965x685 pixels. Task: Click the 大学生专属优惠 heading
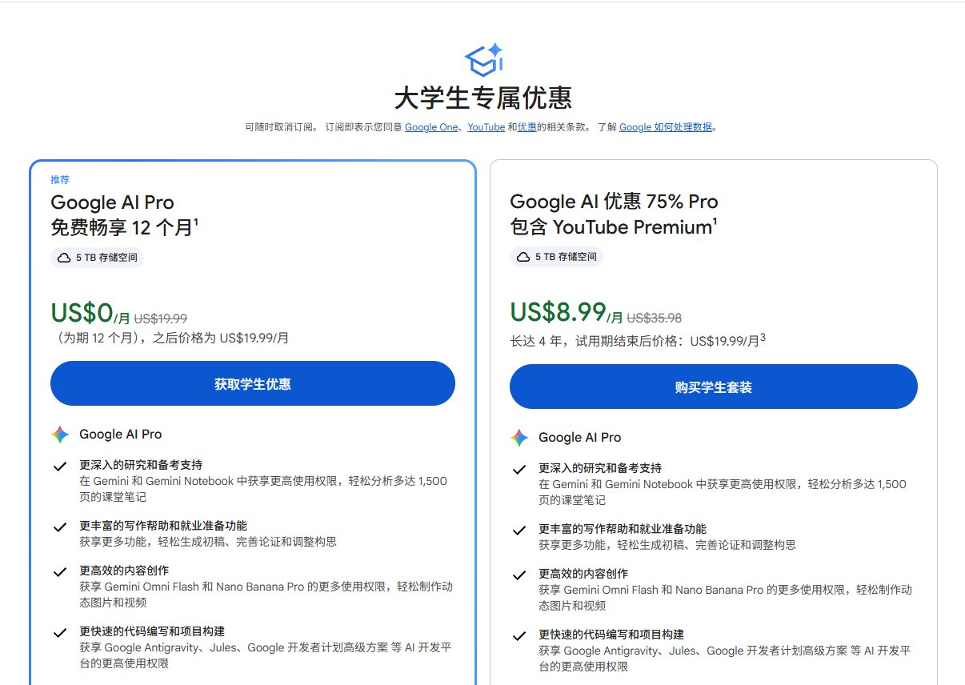482,99
